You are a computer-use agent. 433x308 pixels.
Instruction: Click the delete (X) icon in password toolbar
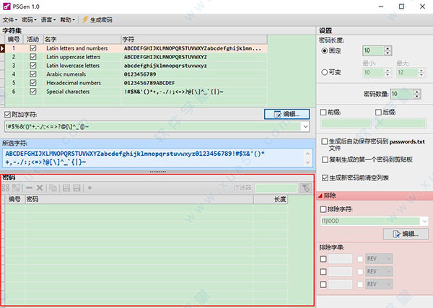(40, 188)
